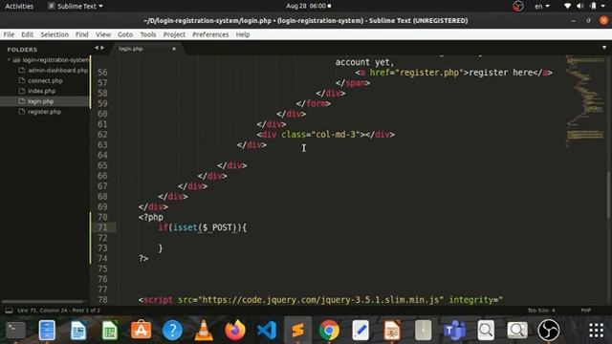Open the Tools menu
This screenshot has height=344, width=612.
pyautogui.click(x=148, y=34)
